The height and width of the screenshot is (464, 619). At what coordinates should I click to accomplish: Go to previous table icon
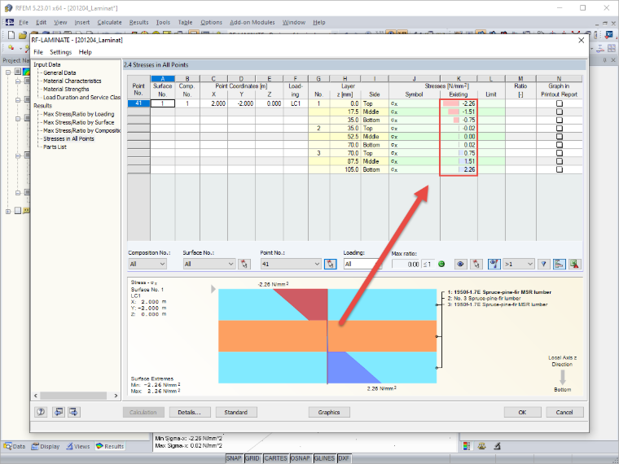pos(59,412)
